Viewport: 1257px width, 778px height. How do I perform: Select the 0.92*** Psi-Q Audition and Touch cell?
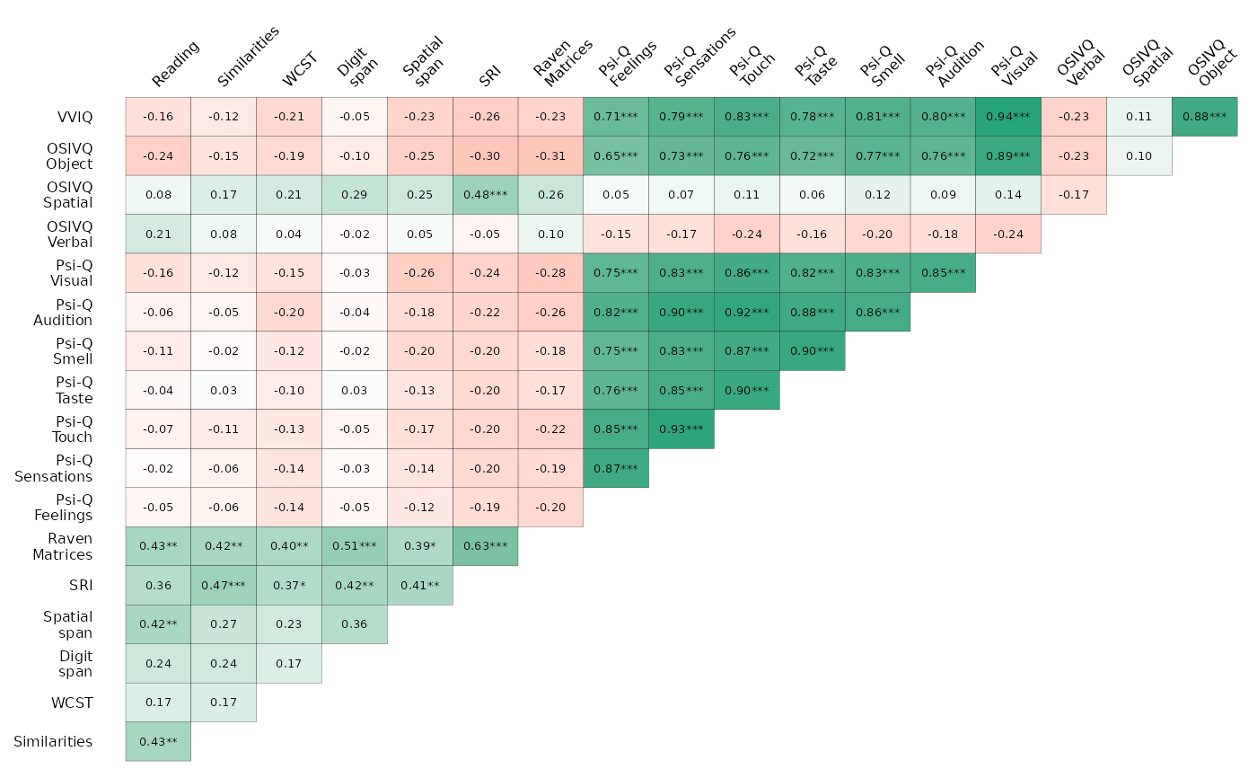[x=746, y=312]
